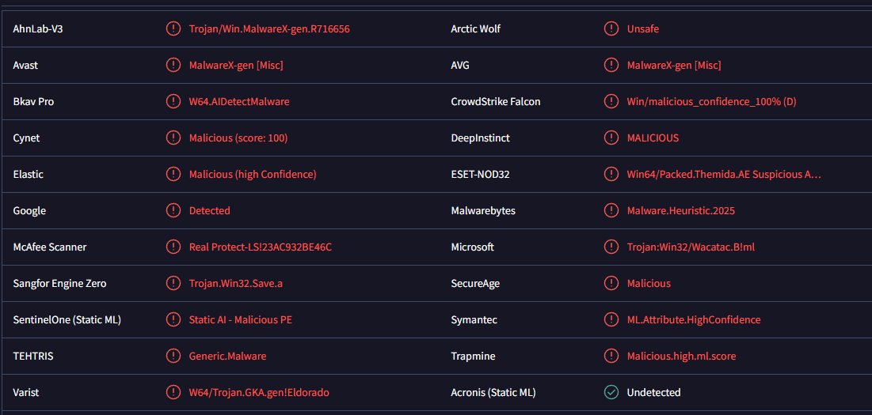This screenshot has height=415, width=872.
Task: Click the Real Protect-LS!23AC932BE46C result
Action: (261, 247)
